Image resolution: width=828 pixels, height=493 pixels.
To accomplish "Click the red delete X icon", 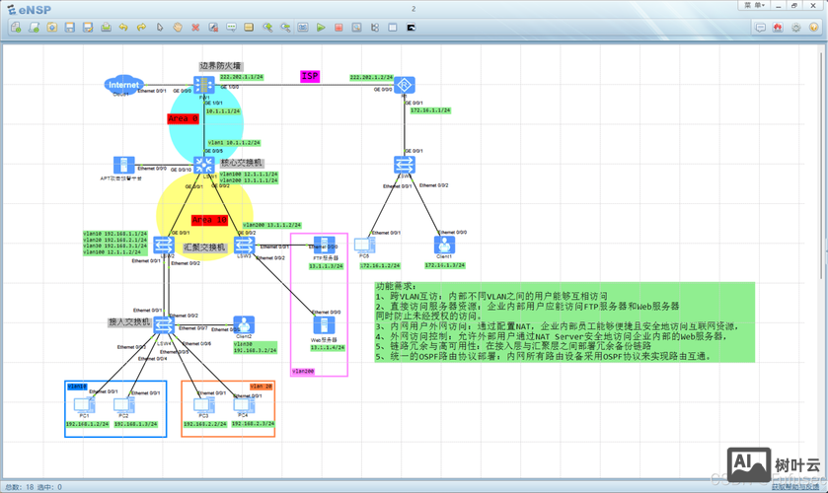I will [x=195, y=28].
